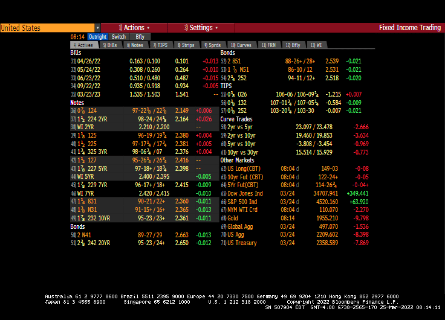
Task: Toggle the Bfly view mode
Action: pyautogui.click(x=140, y=37)
